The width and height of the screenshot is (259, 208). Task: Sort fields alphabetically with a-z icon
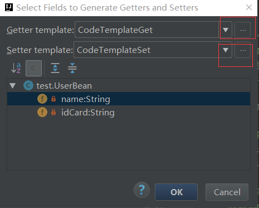[x=16, y=68]
